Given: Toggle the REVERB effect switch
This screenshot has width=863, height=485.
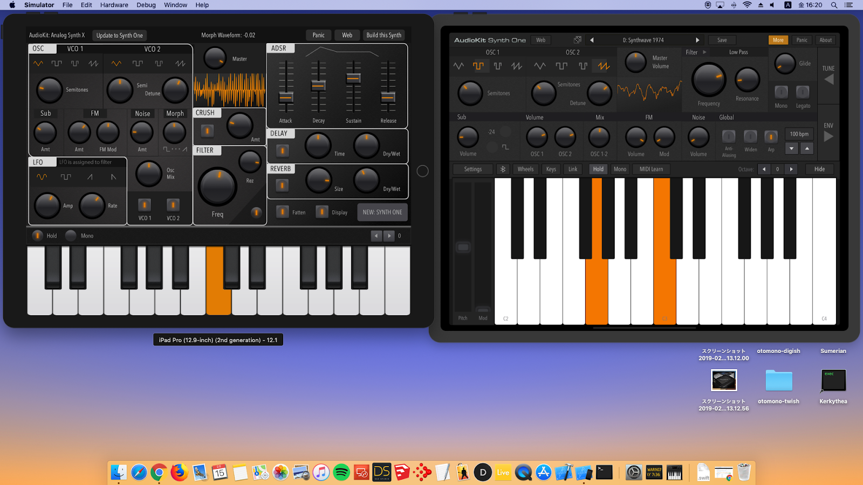Looking at the screenshot, I should coord(282,185).
